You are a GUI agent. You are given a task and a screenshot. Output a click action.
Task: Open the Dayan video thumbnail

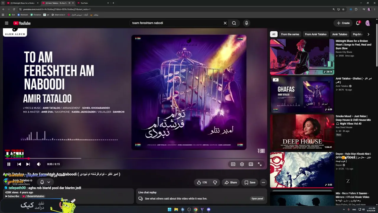click(302, 170)
